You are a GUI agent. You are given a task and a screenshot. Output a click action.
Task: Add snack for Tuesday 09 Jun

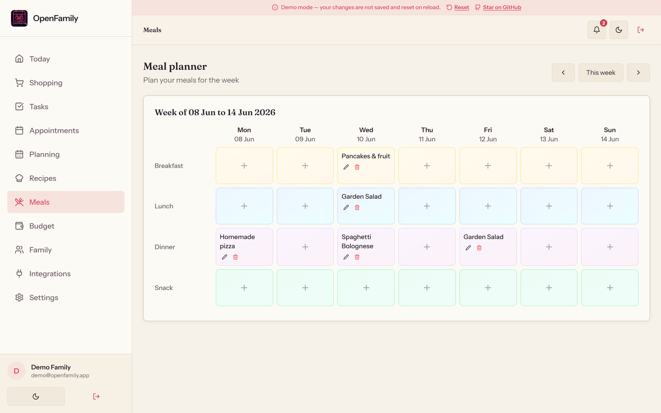coord(305,288)
